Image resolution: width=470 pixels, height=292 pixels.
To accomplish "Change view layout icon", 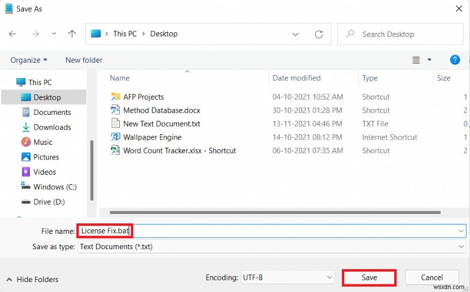I will tap(416, 60).
